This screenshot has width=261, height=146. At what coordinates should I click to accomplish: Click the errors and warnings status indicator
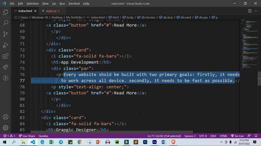coord(9,136)
